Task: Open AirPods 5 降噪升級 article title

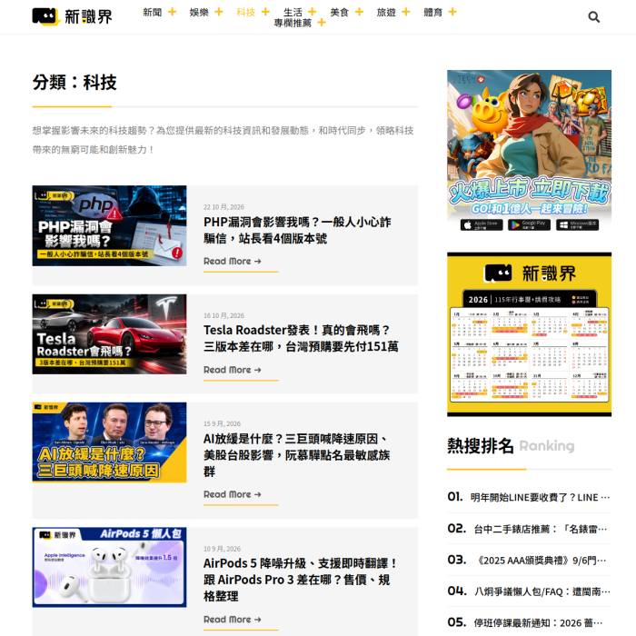Action: (300, 580)
